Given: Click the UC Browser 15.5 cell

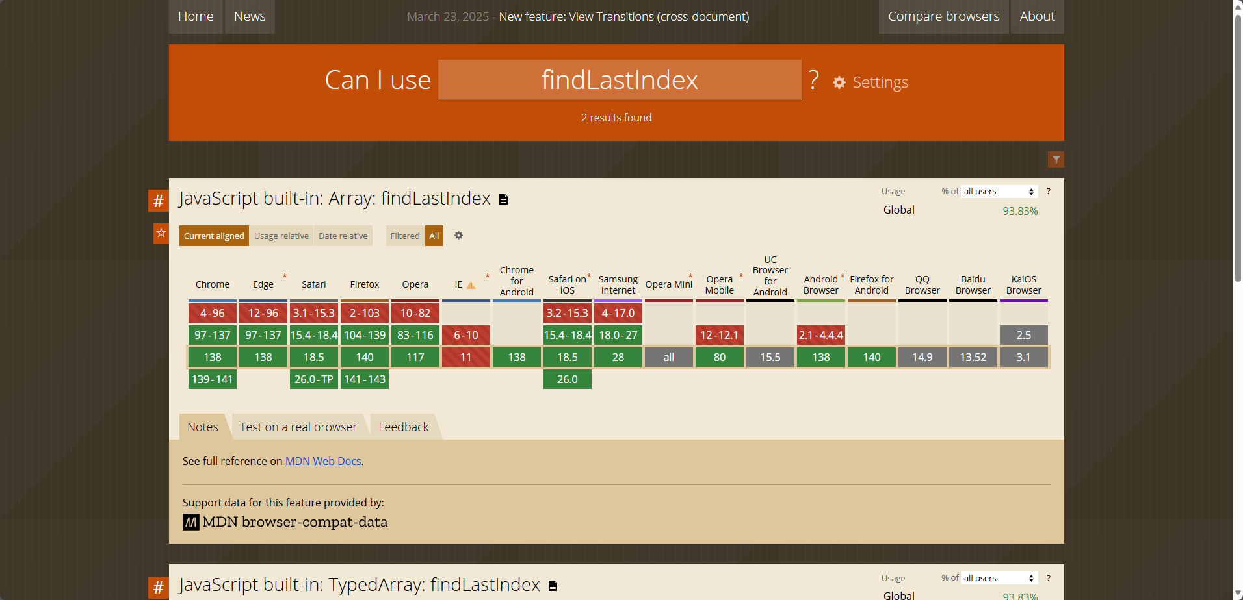Looking at the screenshot, I should point(770,357).
